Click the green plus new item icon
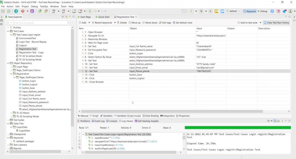 coord(90,11)
